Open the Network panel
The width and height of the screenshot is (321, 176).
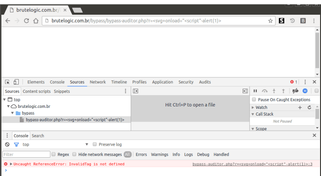pos(98,82)
